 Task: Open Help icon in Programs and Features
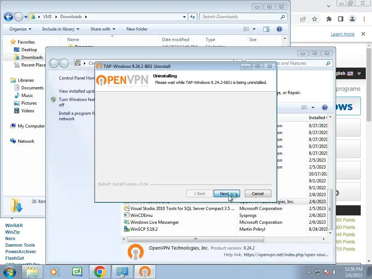coord(324,108)
